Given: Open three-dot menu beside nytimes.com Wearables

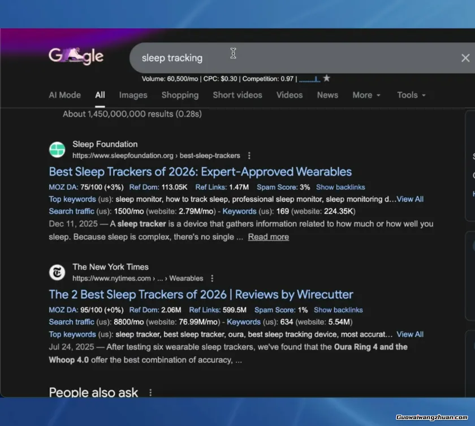Looking at the screenshot, I should (x=212, y=278).
